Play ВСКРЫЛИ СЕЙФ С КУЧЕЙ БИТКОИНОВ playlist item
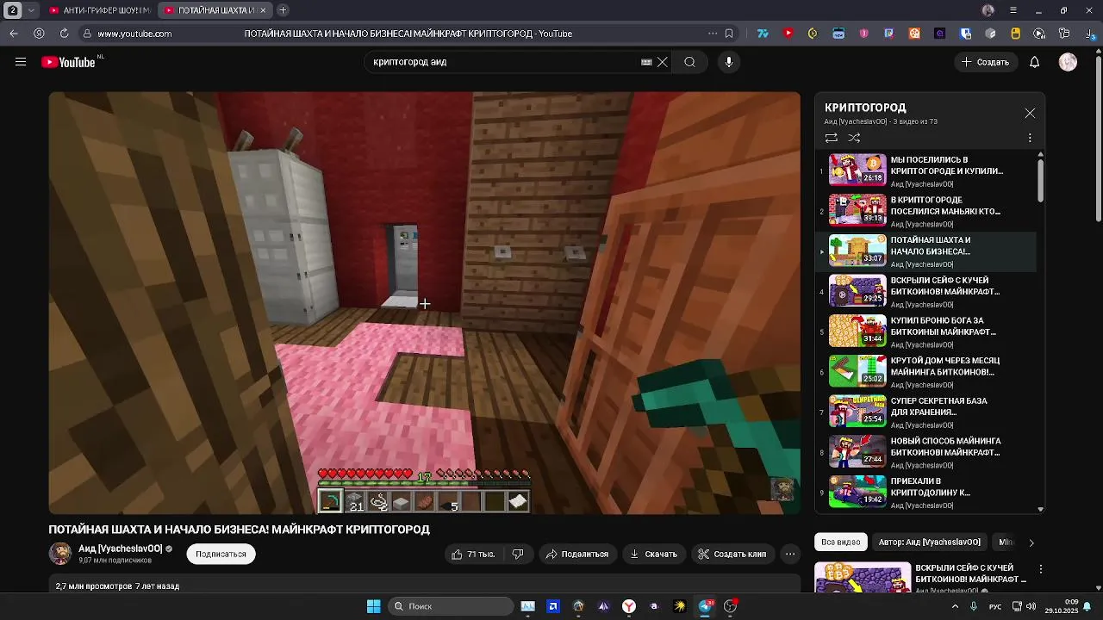This screenshot has width=1103, height=620. [x=927, y=291]
